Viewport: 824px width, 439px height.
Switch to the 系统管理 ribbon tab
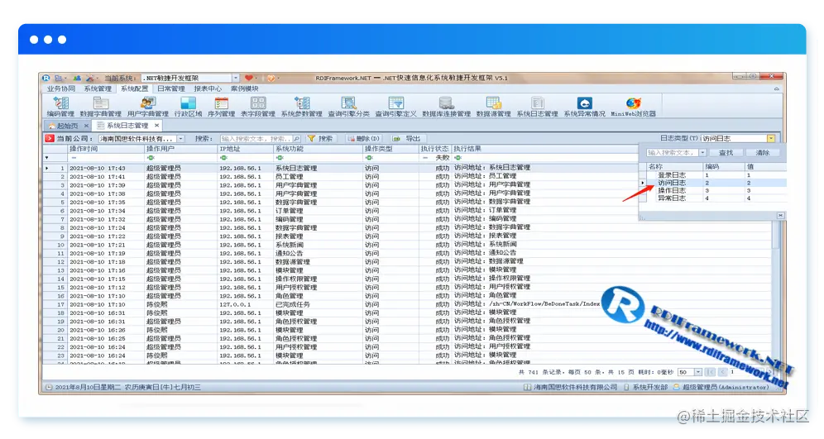click(x=98, y=88)
